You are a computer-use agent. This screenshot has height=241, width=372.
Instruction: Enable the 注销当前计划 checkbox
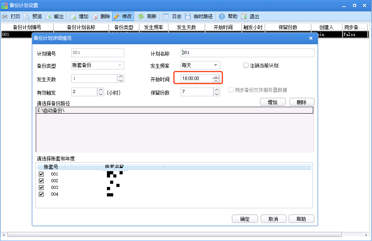click(x=246, y=65)
